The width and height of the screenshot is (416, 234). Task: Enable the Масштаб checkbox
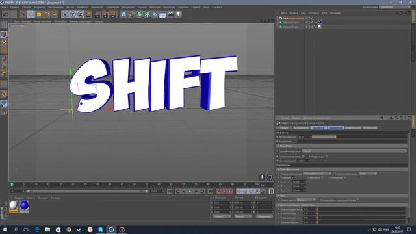coord(322,177)
